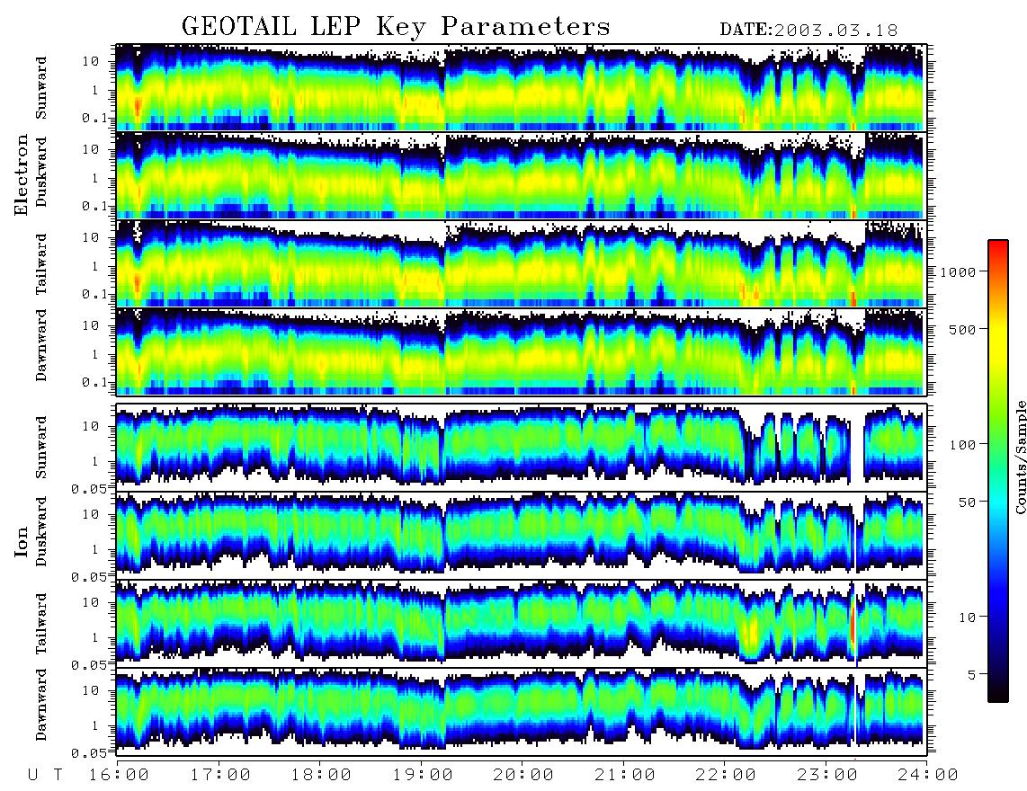Click inside the Ion Duskward spectrogram panel
The width and height of the screenshot is (1027, 791).
522,535
